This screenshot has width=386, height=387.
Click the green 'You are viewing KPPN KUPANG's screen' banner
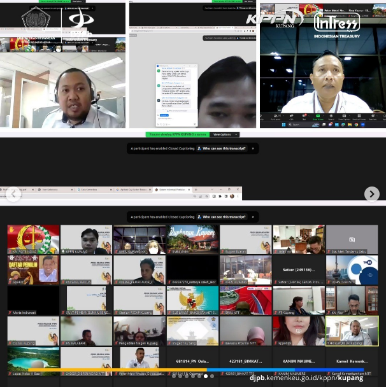click(178, 134)
